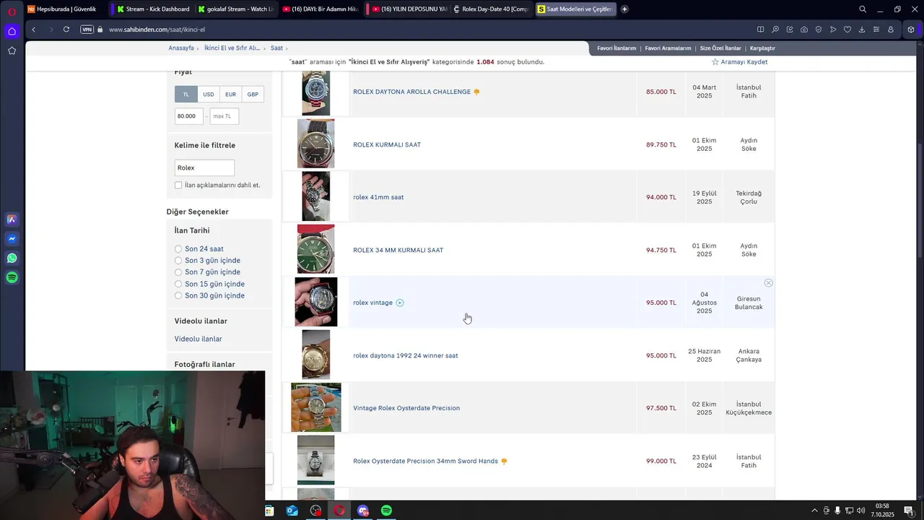Add page to bookmarks with heart icon
Viewport: 924px width, 520px height.
(847, 30)
